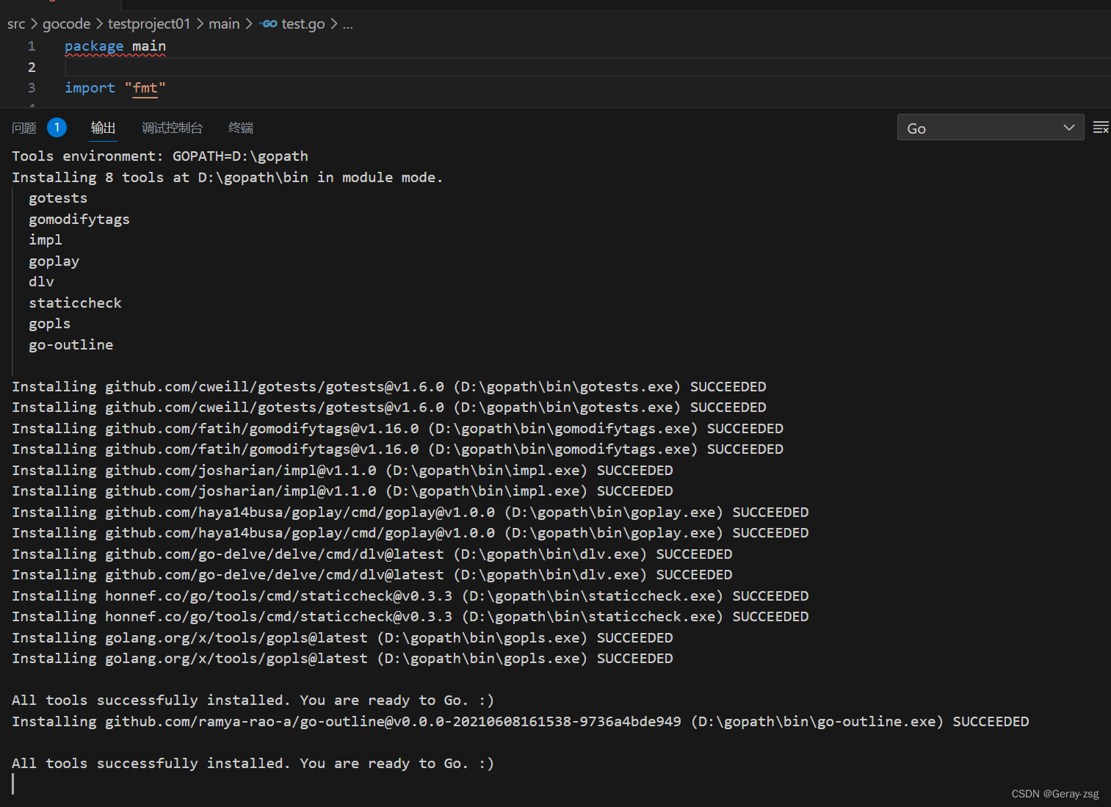Image resolution: width=1111 pixels, height=807 pixels.
Task: Click the src breadcrumb segment
Action: pyautogui.click(x=16, y=23)
